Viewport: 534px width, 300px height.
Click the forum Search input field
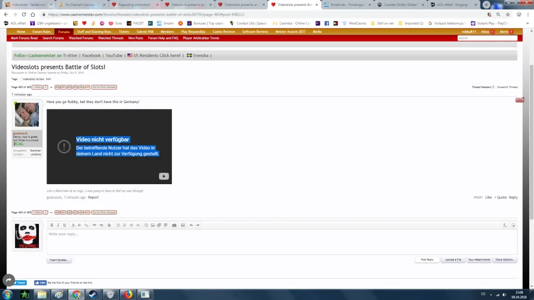(488, 38)
